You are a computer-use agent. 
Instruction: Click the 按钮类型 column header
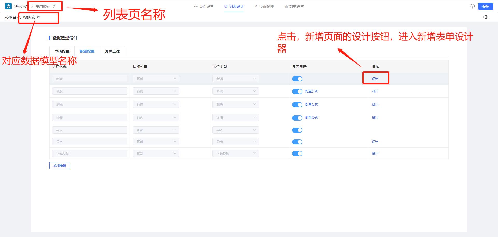(220, 67)
